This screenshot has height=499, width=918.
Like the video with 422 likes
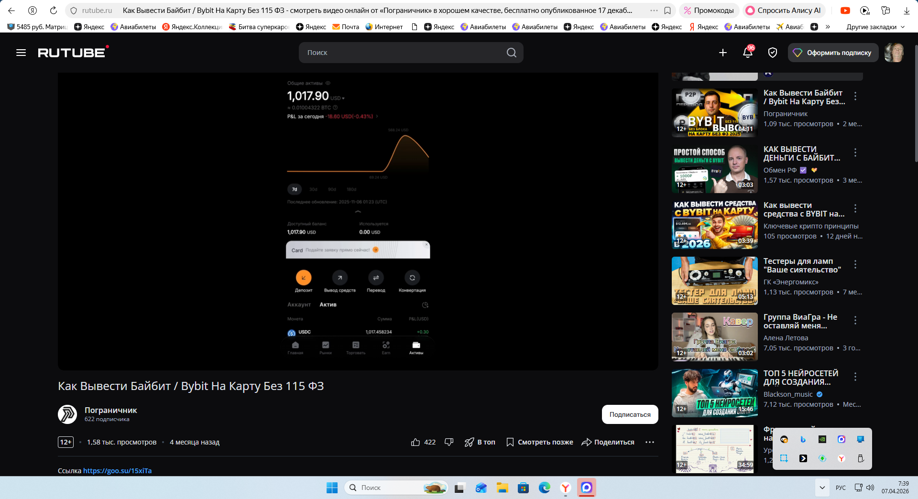coord(423,442)
